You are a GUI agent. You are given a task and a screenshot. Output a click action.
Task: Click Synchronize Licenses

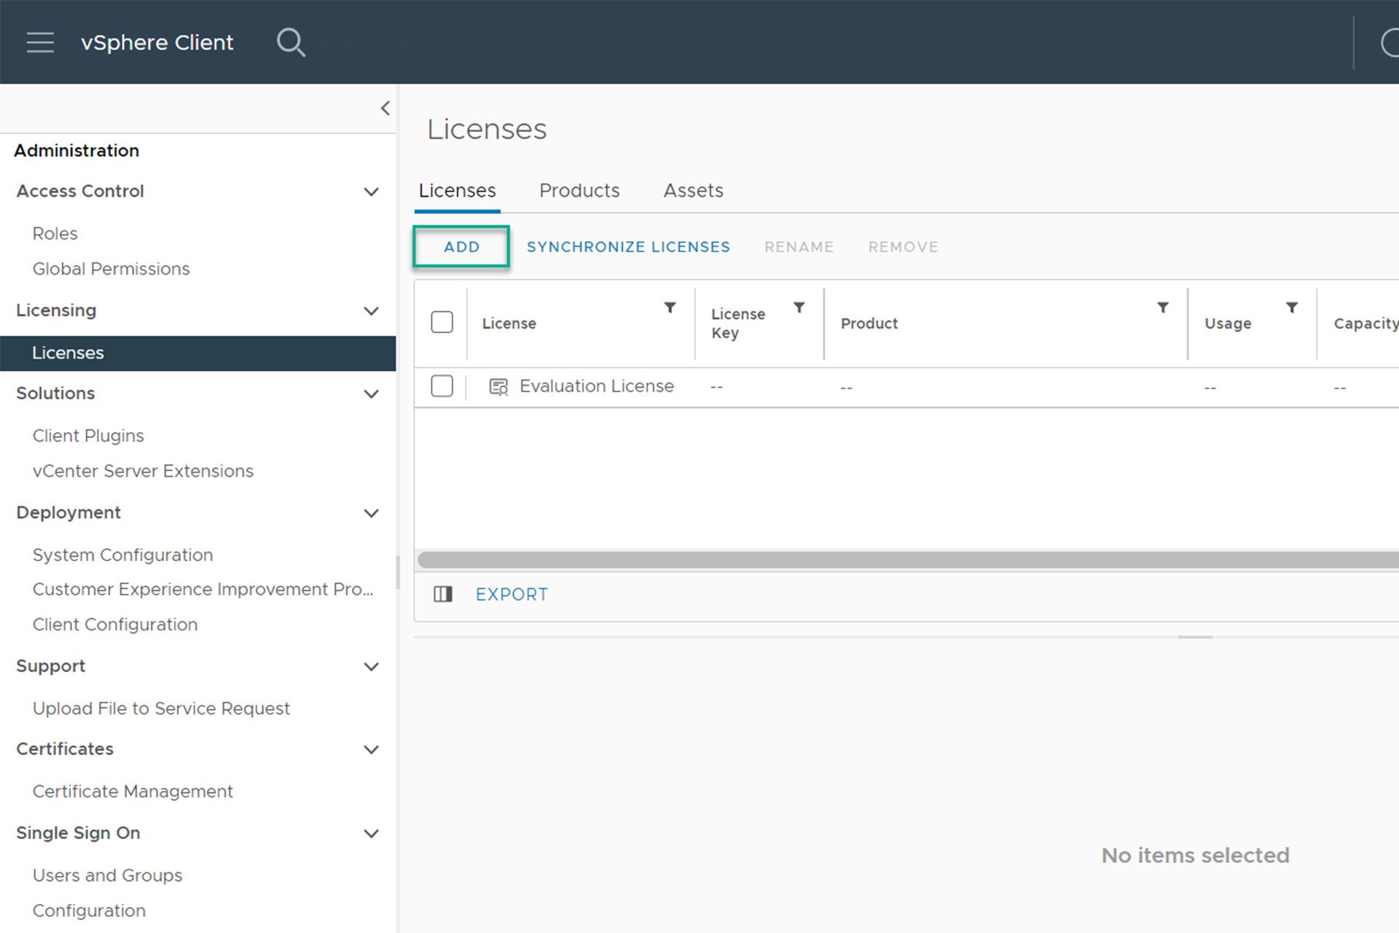[628, 247]
